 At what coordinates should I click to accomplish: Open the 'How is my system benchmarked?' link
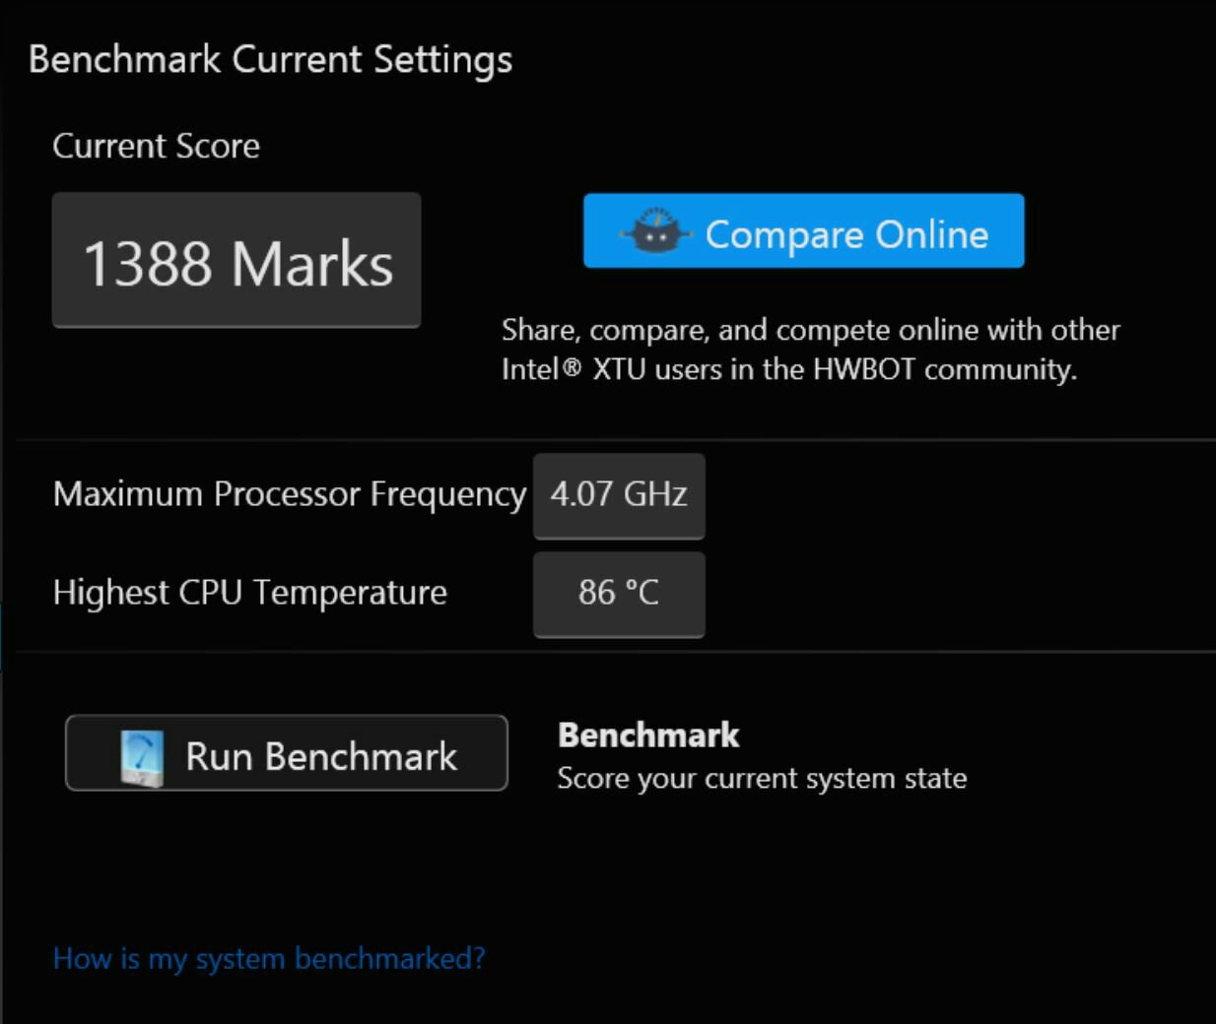[x=269, y=958]
